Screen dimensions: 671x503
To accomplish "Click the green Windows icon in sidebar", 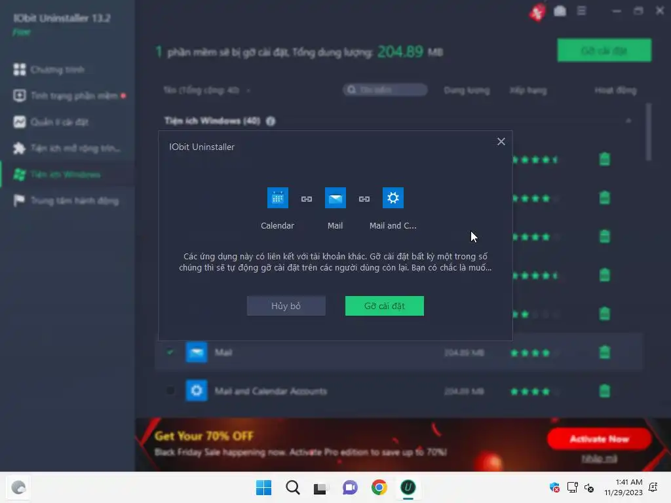I will (x=19, y=174).
